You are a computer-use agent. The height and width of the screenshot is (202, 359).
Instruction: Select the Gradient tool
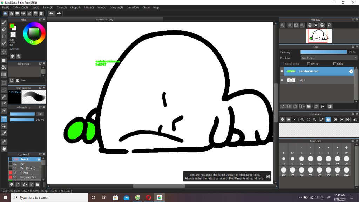[x=4, y=74]
